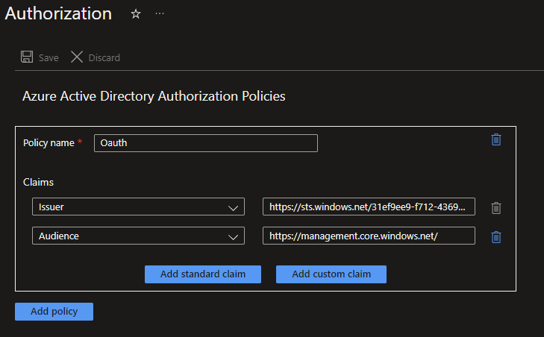Screen dimensions: 544x337
Task: Remove the Issuer claim row
Action: (495, 208)
